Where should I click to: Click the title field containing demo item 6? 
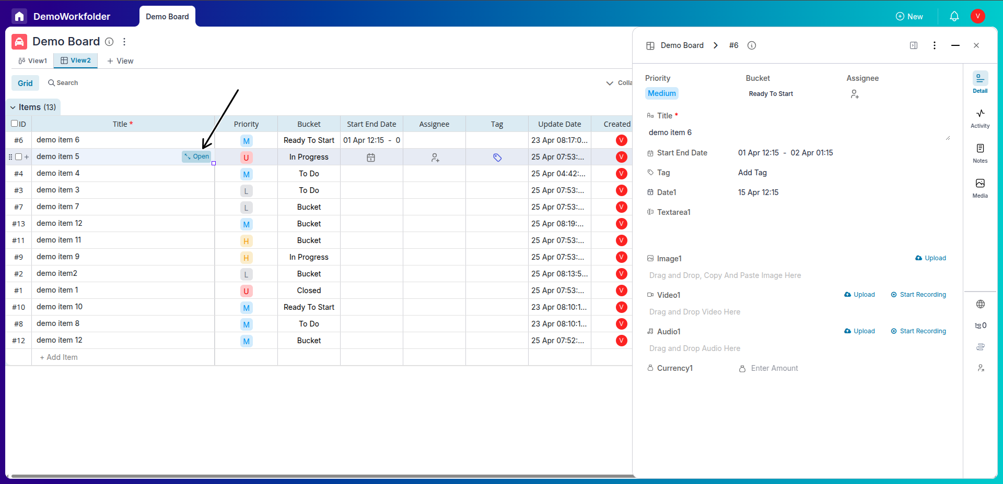(798, 133)
